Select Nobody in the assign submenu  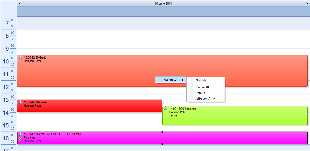point(201,80)
